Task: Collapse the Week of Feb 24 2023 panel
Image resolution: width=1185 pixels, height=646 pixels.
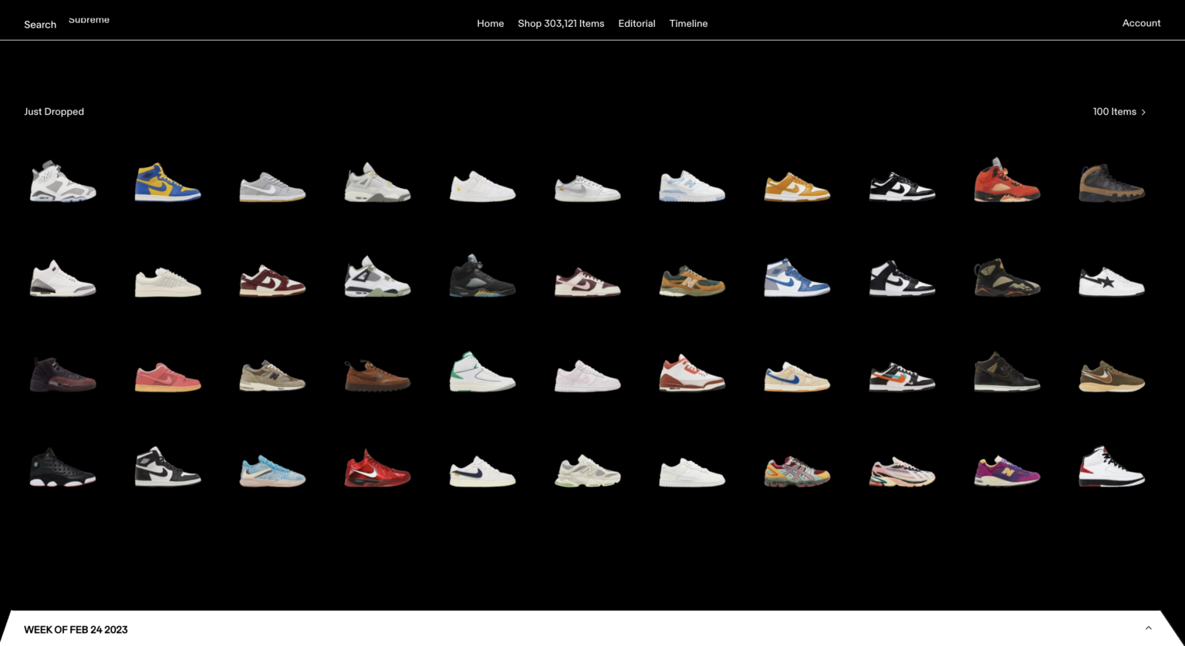Action: (x=1148, y=628)
